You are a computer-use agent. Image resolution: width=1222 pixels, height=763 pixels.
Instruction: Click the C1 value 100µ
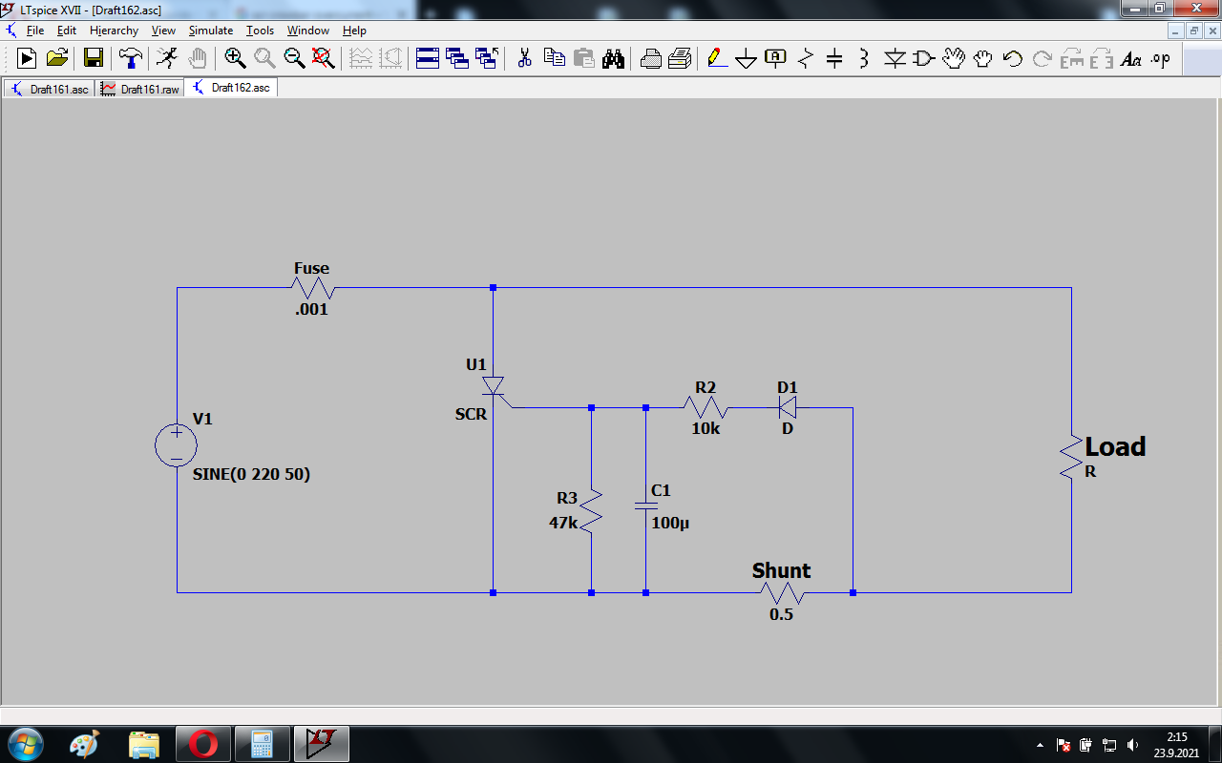[670, 524]
